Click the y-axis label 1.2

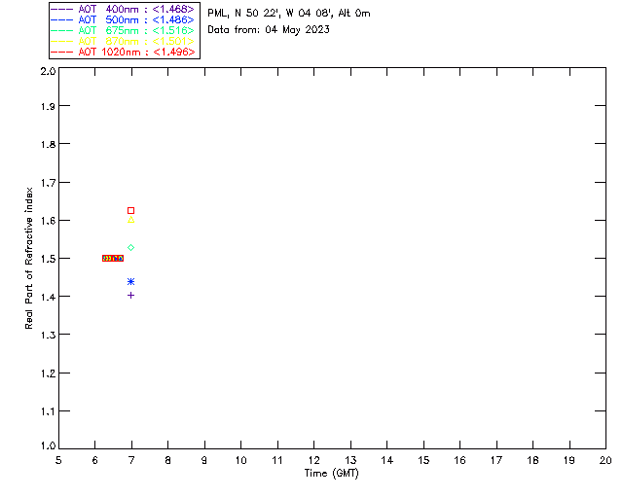tap(48, 373)
